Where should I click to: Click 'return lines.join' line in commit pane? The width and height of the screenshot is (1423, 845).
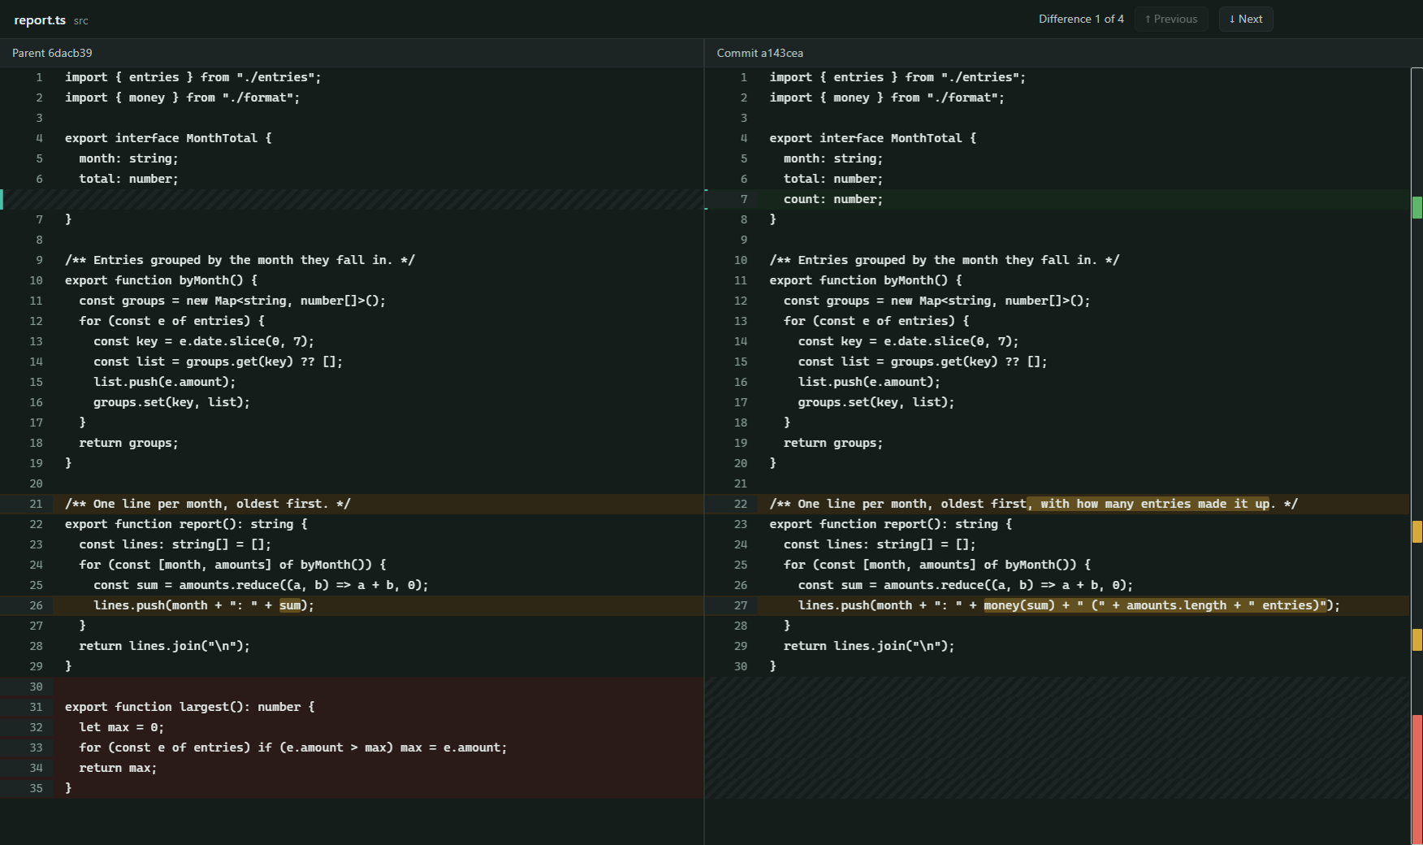(x=869, y=646)
